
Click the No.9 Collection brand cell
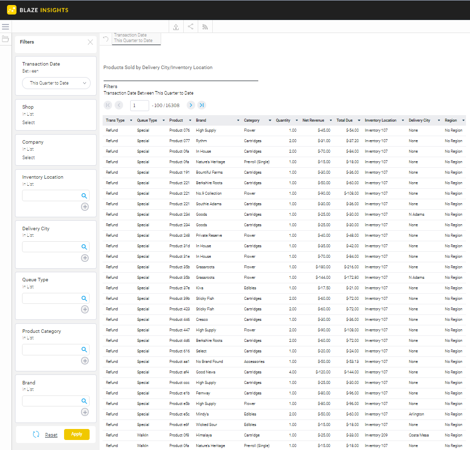click(209, 193)
